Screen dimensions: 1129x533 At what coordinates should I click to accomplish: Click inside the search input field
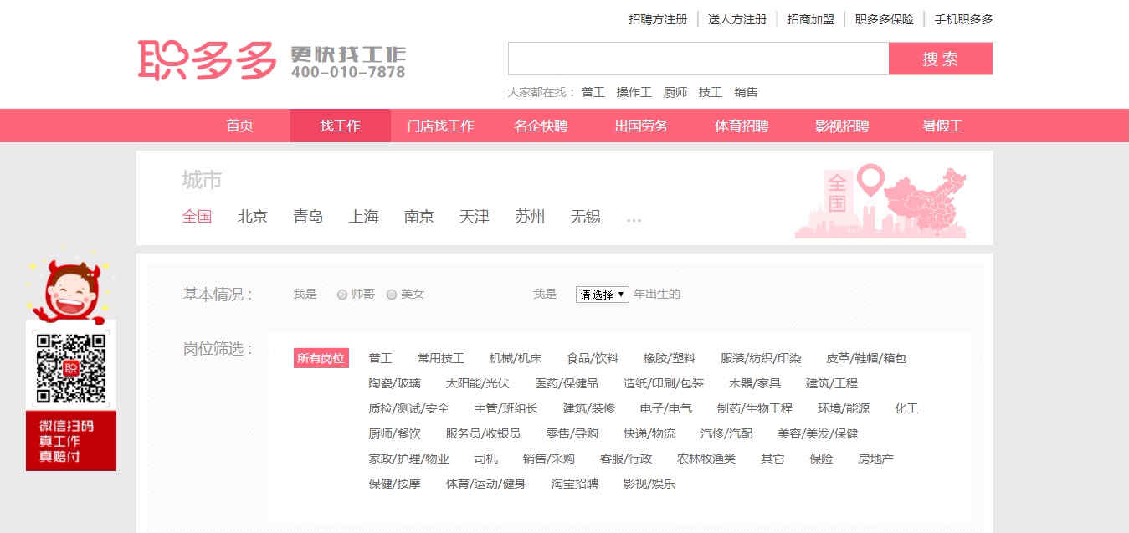[x=695, y=58]
